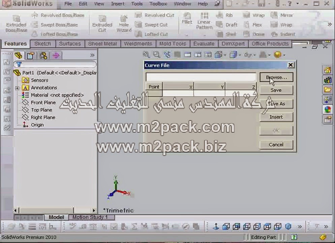Expand the standard views toolbar chevron
Screen dimensions: 335x243
pos(300,226)
